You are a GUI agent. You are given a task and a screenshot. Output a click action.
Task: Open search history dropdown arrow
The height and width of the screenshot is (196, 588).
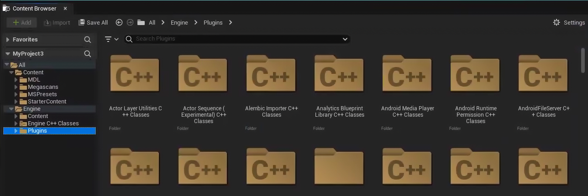345,39
